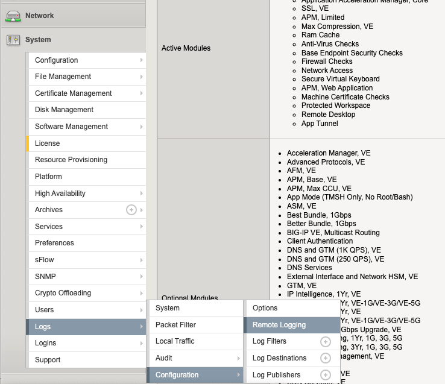Click the plus icon beside Log Filters
Viewport: 445px width, 384px height.
[x=325, y=341]
